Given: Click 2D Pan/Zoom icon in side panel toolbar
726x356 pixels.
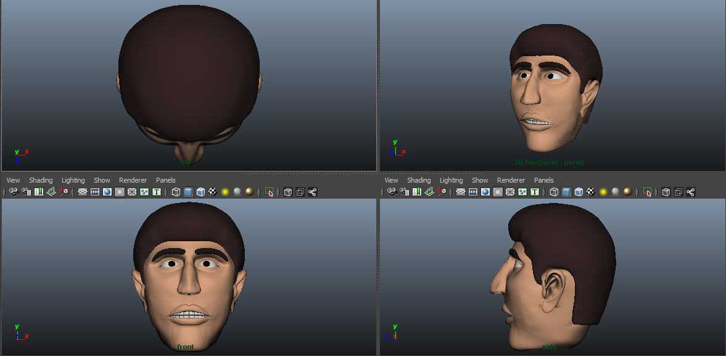Looking at the screenshot, I should [x=442, y=192].
